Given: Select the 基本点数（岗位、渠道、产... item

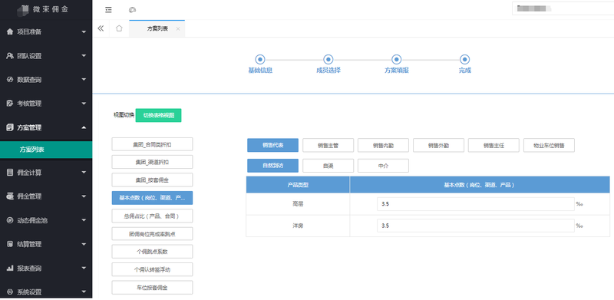Looking at the screenshot, I should pos(152,198).
